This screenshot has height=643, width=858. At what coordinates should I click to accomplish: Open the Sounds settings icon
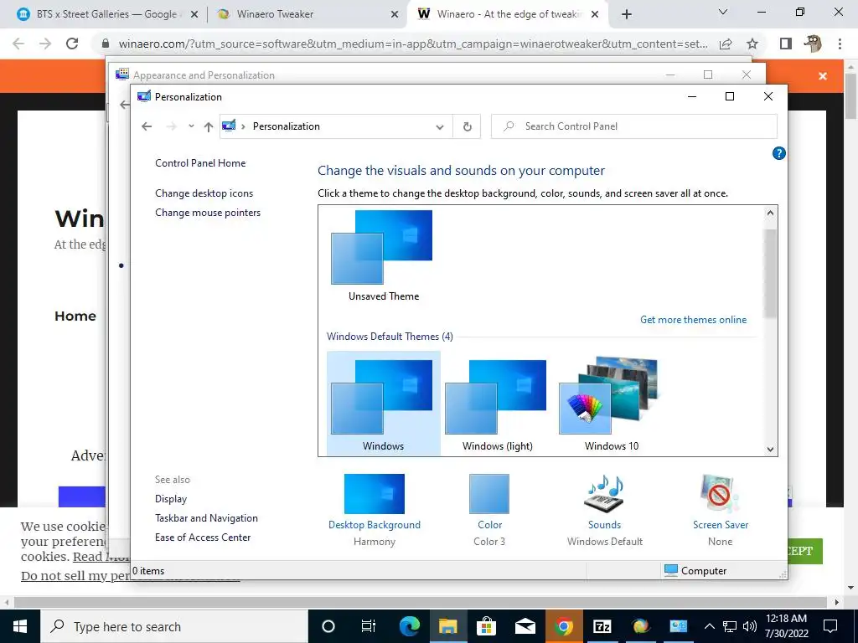(604, 494)
